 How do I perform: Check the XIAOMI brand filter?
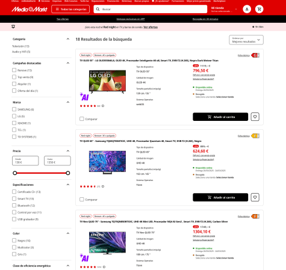(x=14, y=123)
